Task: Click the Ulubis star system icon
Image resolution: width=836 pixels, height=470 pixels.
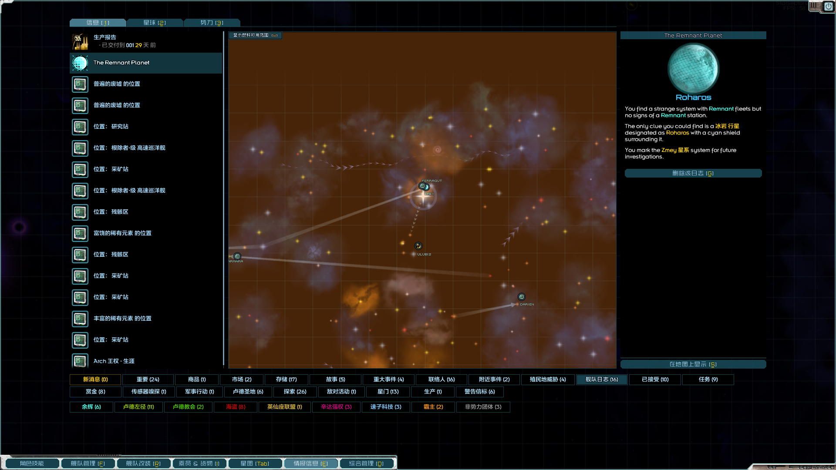Action: [x=418, y=246]
